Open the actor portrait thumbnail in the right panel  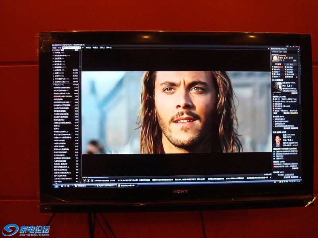click(277, 141)
